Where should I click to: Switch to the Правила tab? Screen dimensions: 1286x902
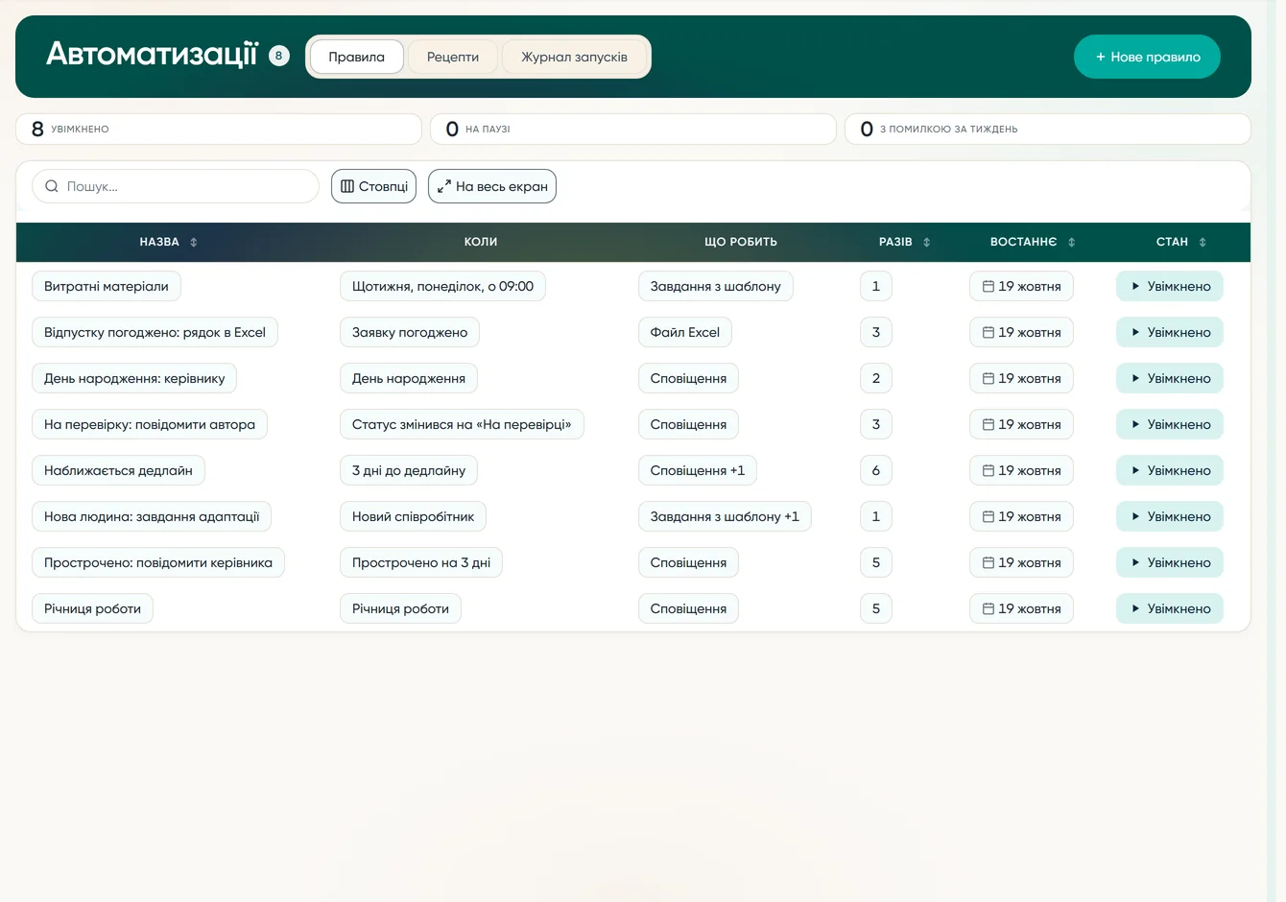pyautogui.click(x=357, y=57)
